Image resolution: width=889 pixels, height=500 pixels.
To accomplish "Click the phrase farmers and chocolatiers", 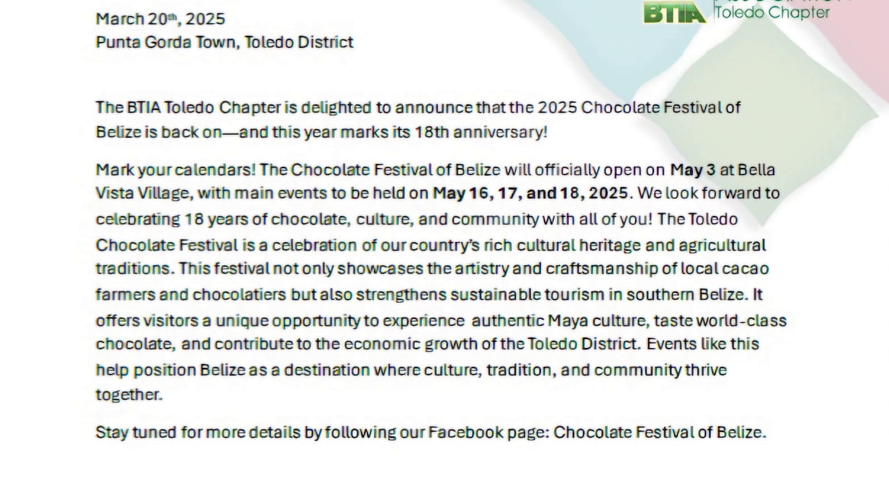I will click(x=191, y=295).
